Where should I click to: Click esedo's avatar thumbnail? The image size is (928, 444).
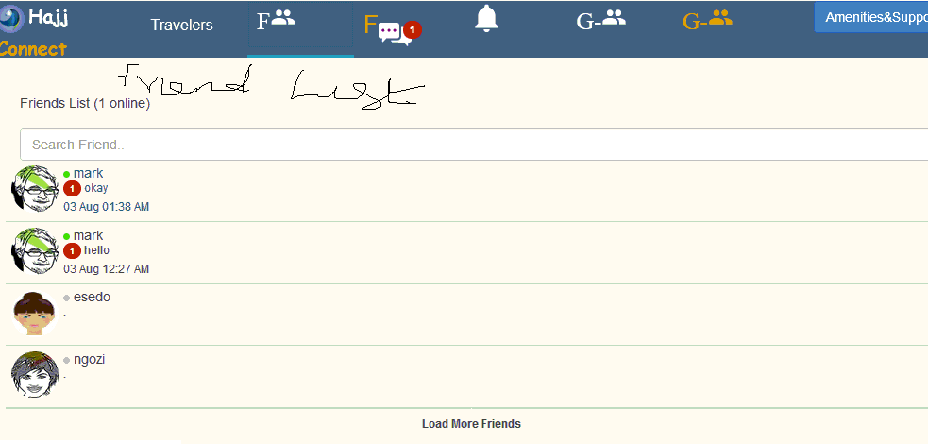click(x=34, y=314)
